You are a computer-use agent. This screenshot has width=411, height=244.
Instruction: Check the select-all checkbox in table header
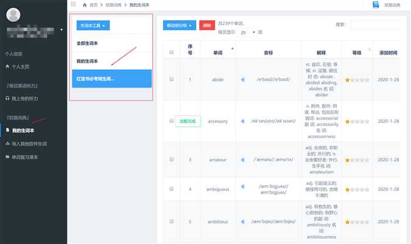(172, 52)
